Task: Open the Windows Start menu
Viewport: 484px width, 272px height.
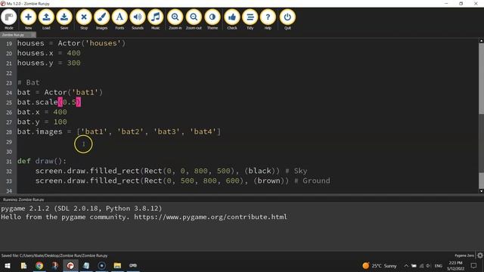Action: click(x=8, y=265)
